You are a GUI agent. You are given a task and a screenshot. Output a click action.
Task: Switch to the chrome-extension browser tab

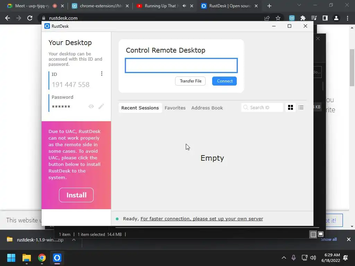point(101,6)
